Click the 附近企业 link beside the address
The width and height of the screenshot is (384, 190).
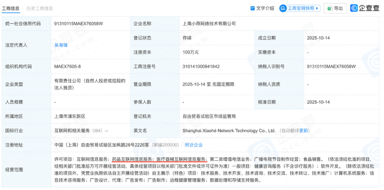point(194,145)
